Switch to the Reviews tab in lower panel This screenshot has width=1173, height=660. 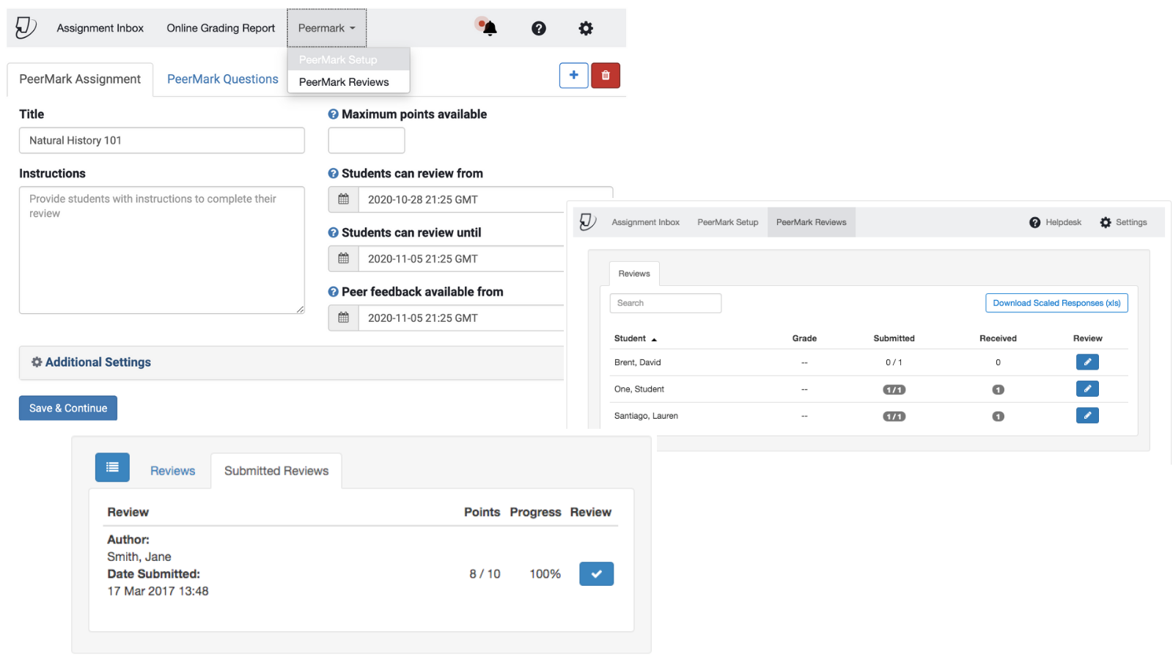coord(173,471)
